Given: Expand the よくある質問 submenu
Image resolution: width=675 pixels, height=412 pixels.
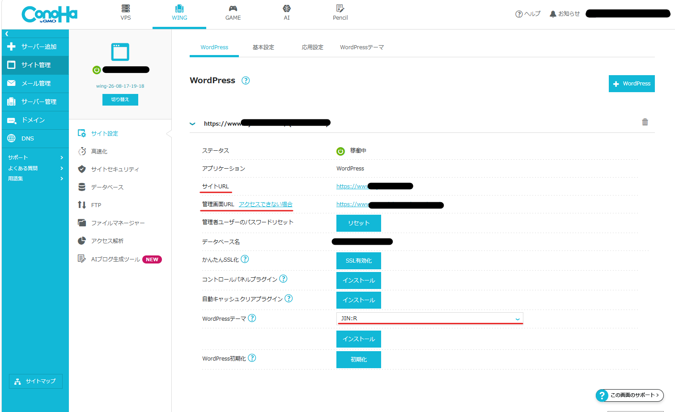Looking at the screenshot, I should pos(35,168).
